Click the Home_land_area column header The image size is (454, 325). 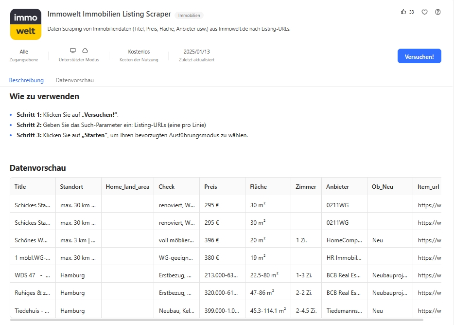coord(127,187)
